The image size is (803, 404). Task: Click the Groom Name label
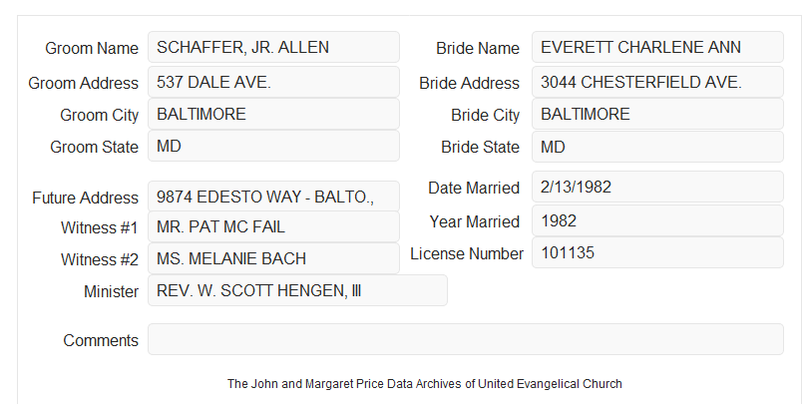coord(92,48)
